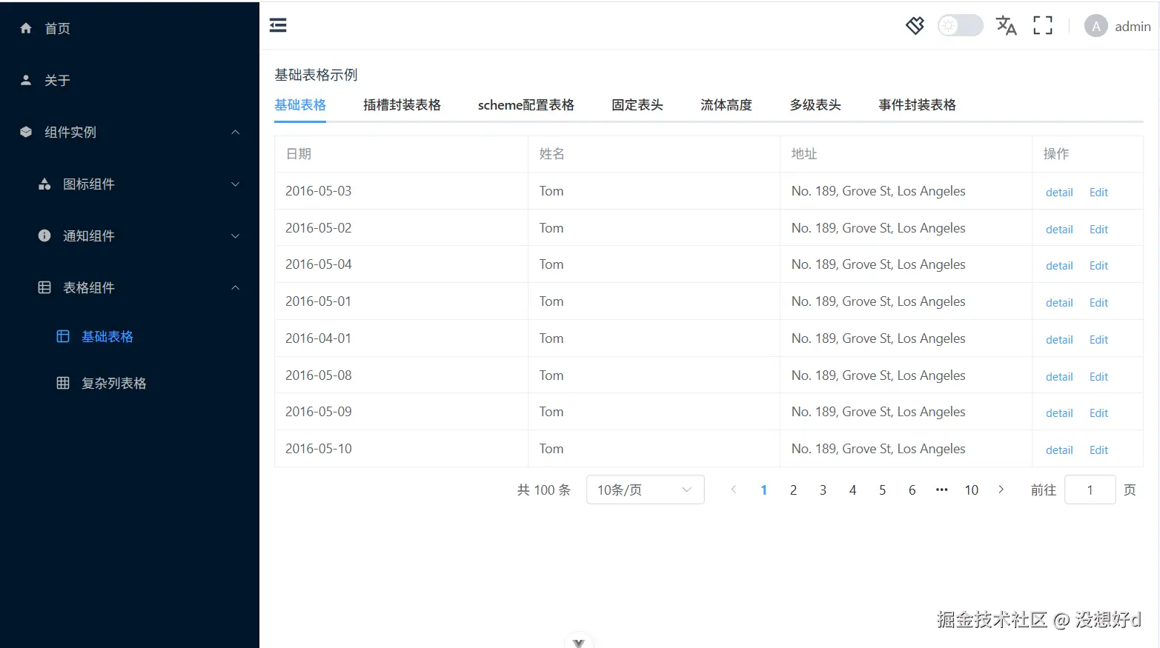This screenshot has width=1160, height=648.
Task: Click the diamond theme icon in header
Action: [915, 26]
